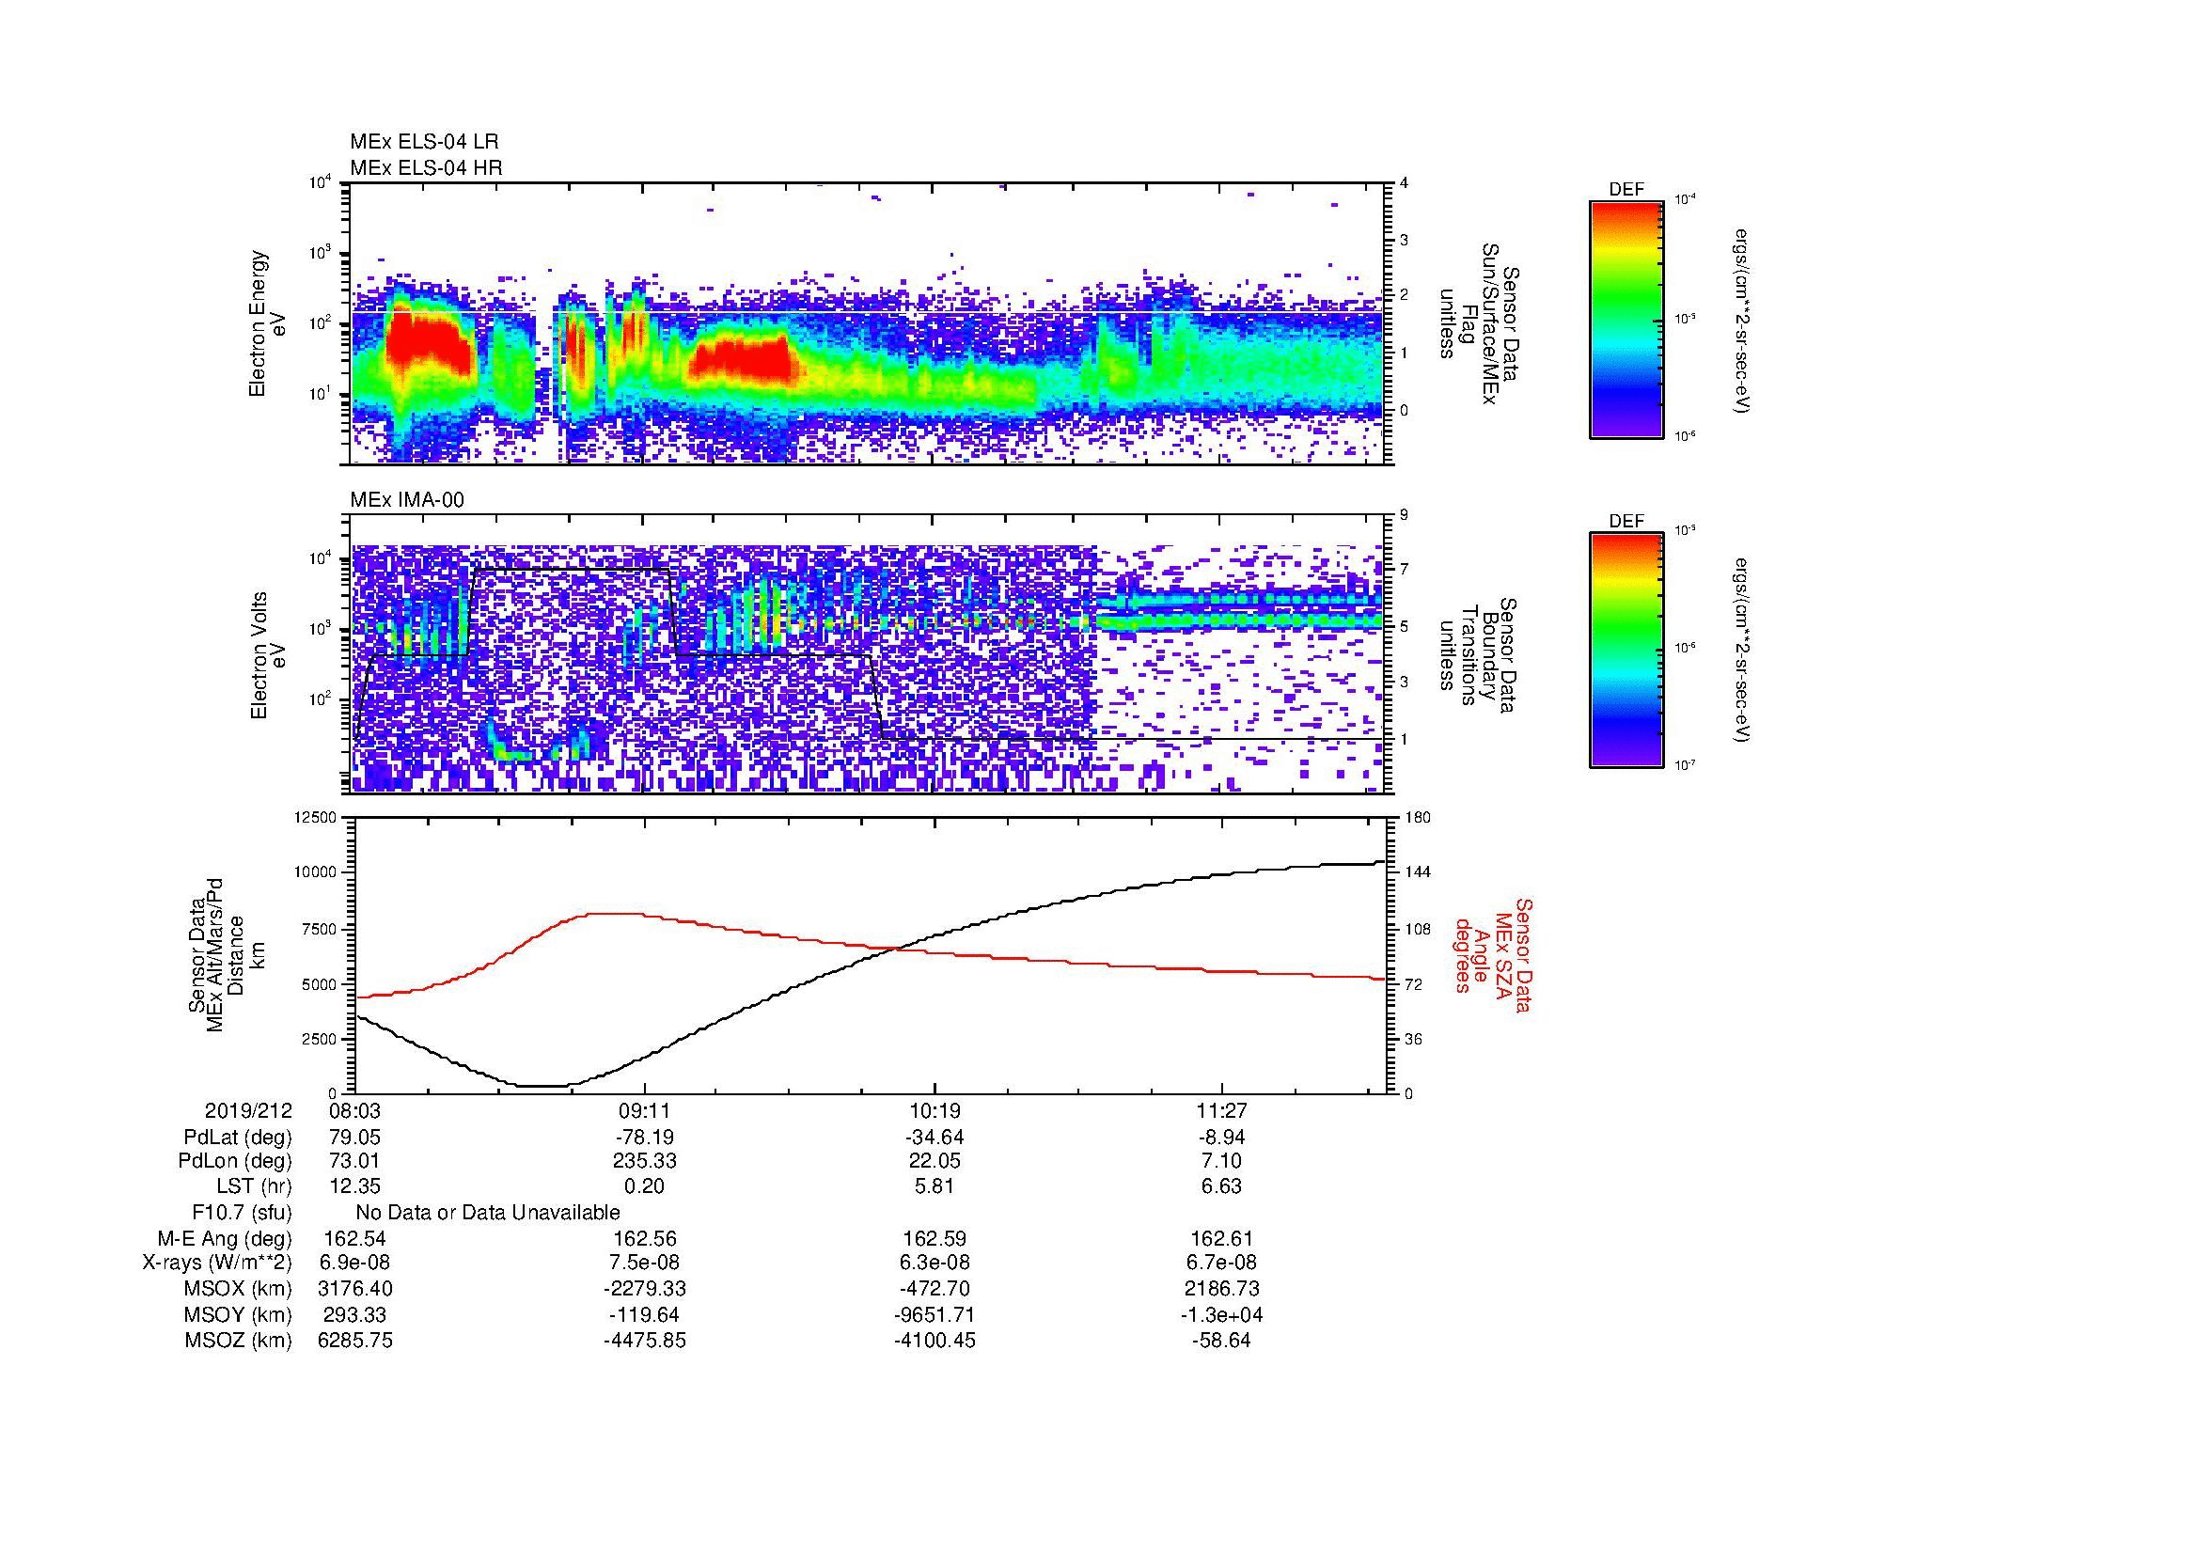Click LST value 12.35

pos(354,1186)
